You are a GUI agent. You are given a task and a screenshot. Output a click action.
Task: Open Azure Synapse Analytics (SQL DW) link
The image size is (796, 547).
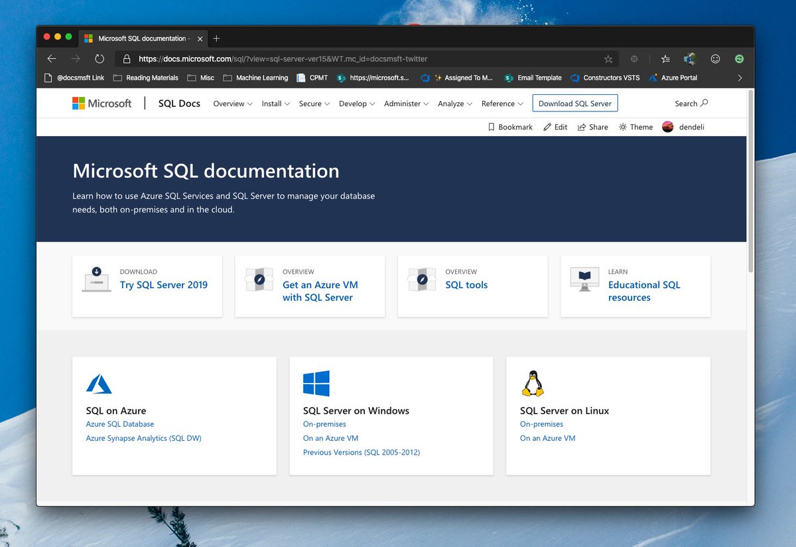(x=144, y=438)
